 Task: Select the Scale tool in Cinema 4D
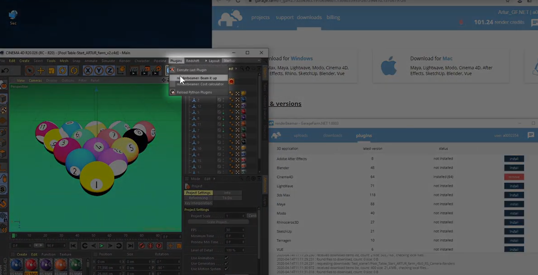51,70
